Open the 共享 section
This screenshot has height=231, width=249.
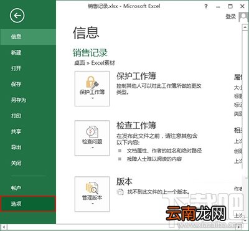pos(28,131)
